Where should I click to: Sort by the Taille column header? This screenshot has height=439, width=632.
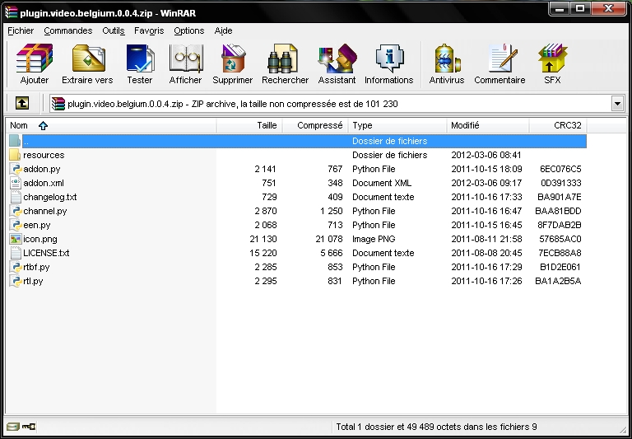tap(249, 125)
